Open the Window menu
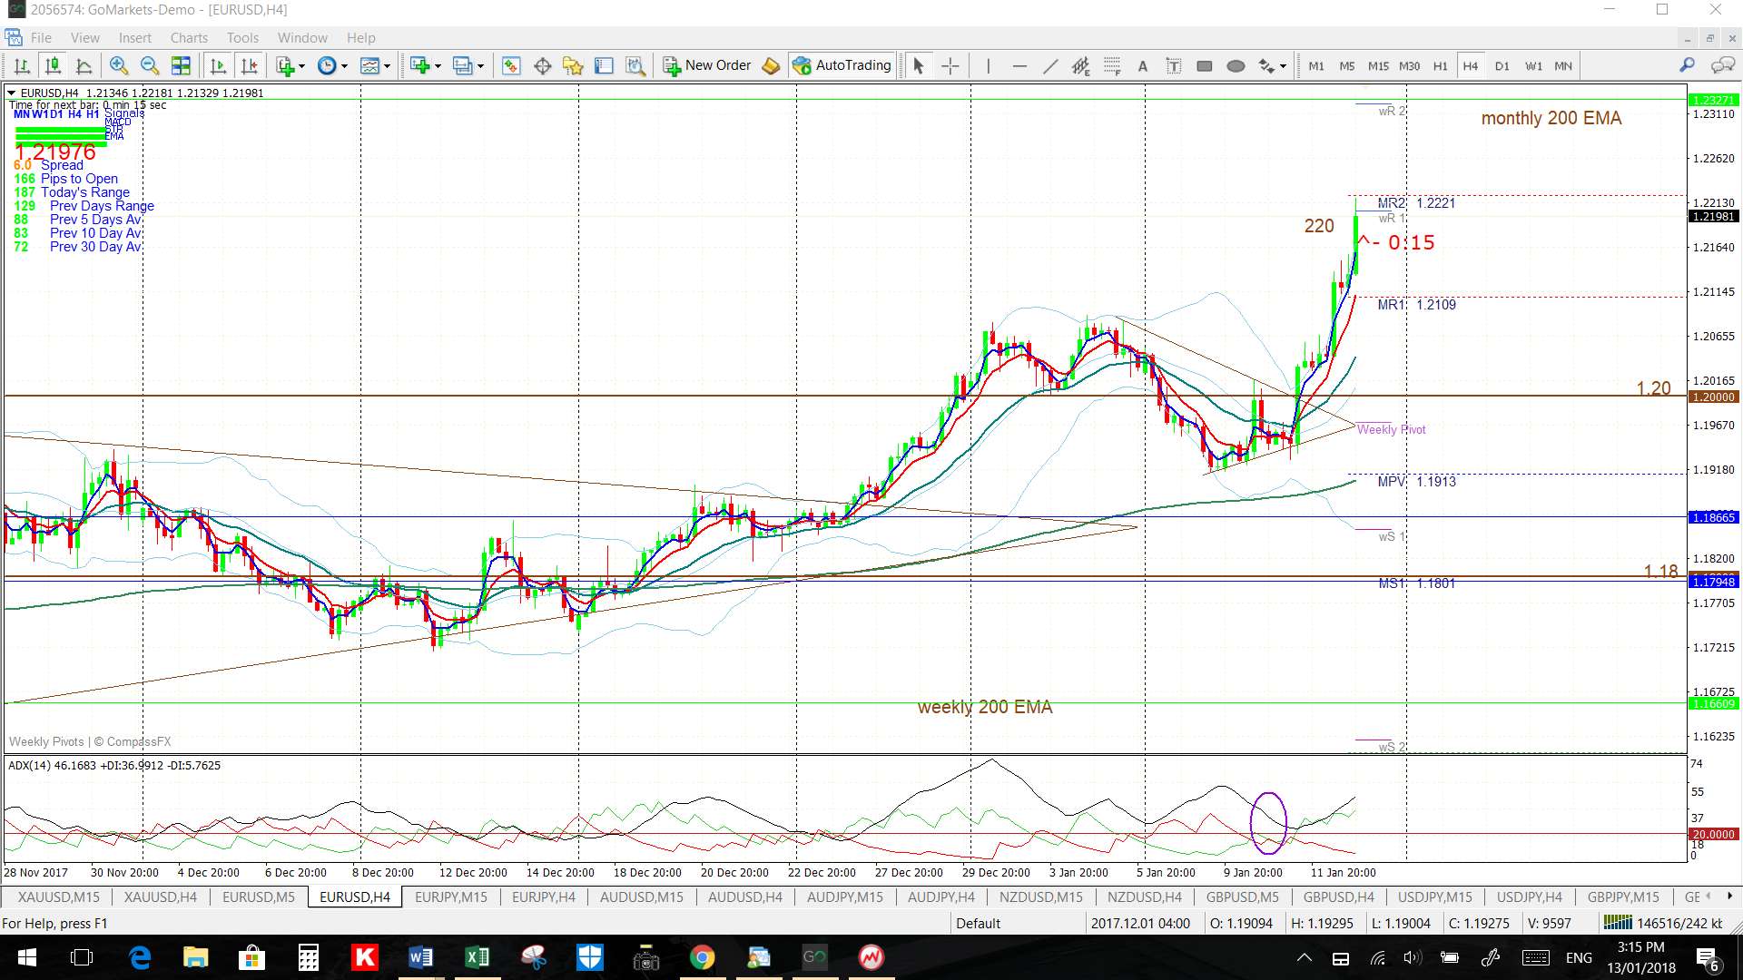 302,37
